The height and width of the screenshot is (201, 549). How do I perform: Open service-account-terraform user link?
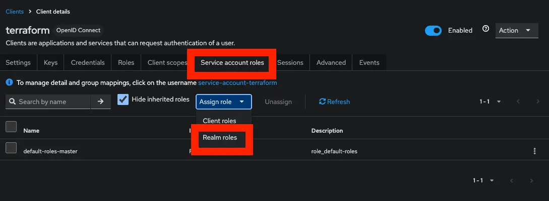coord(237,83)
